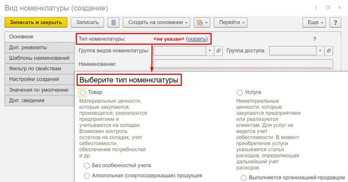Open the print/reports icon dropdown button
Image resolution: width=348 pixels, height=182 pixels.
202,23
